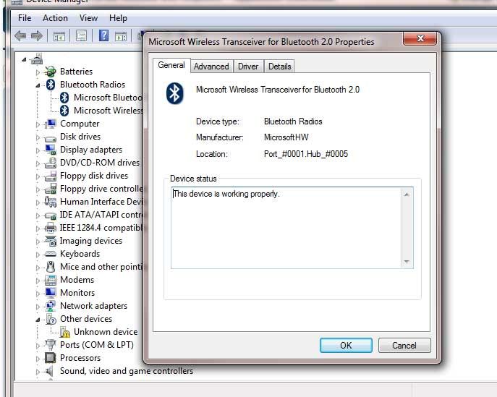Select the IDE ATA/ATAPI controllers row
The width and height of the screenshot is (497, 397).
pyautogui.click(x=94, y=215)
